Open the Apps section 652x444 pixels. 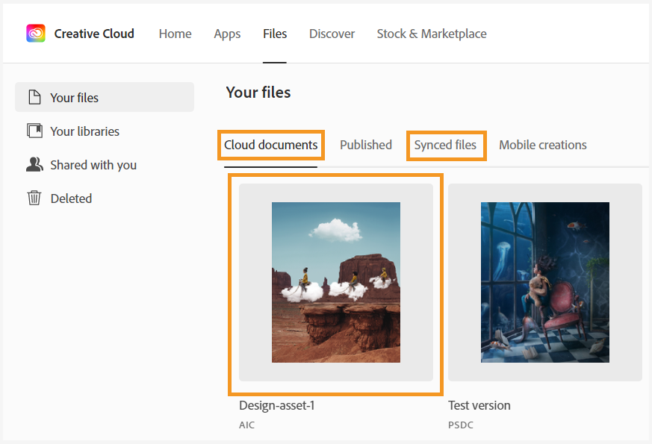(227, 34)
